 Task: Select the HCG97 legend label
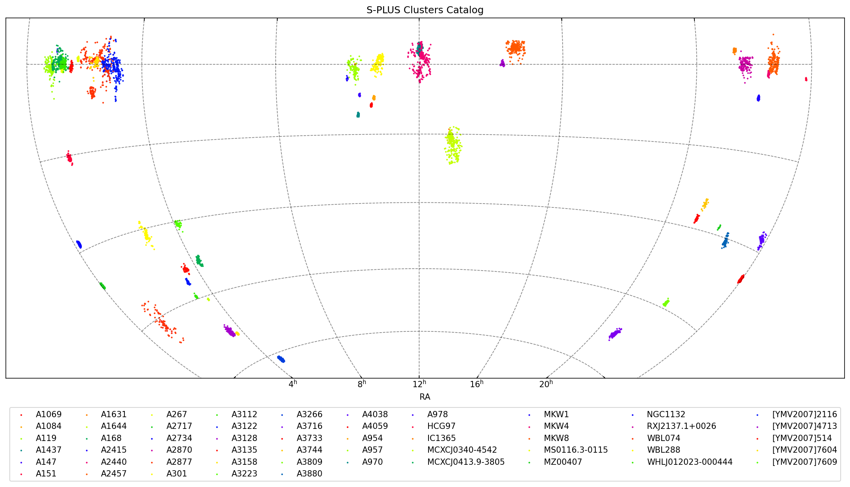click(x=441, y=426)
